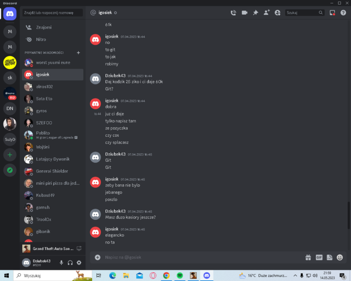Create a new private message
Image resolution: width=351 pixels, height=281 pixels.
78,52
